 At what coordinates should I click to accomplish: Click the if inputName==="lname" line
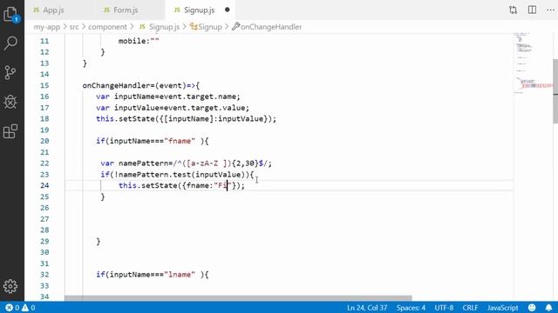(152, 275)
